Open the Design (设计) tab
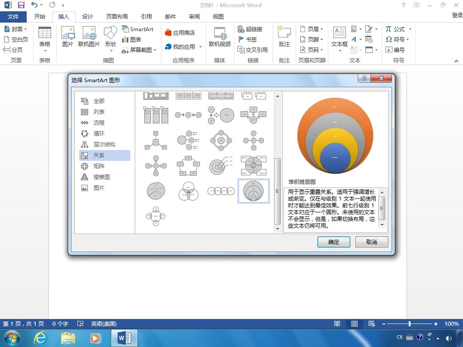The height and width of the screenshot is (347, 463). 87,17
